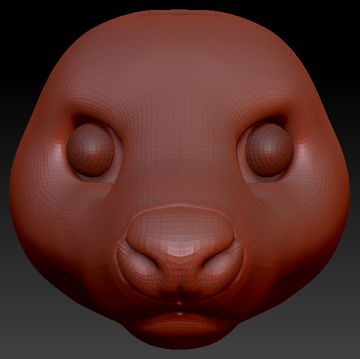The height and width of the screenshot is (359, 360).
Task: Select the right eyeball sphere on the sculpt
Action: click(x=269, y=150)
